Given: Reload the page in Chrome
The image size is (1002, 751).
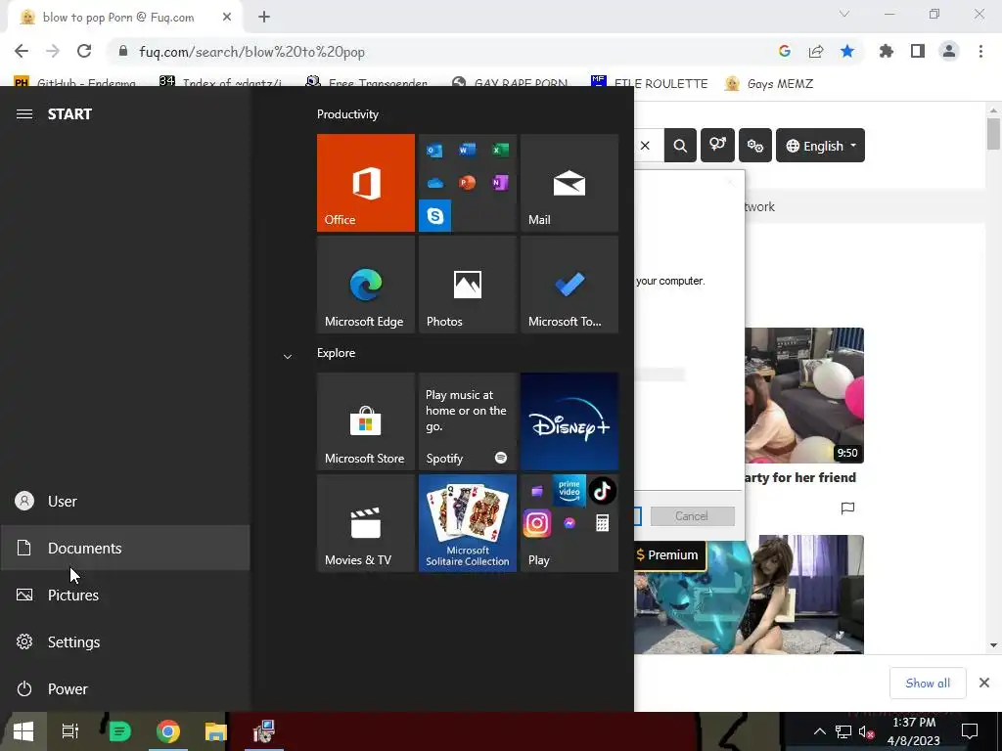Looking at the screenshot, I should 84,51.
